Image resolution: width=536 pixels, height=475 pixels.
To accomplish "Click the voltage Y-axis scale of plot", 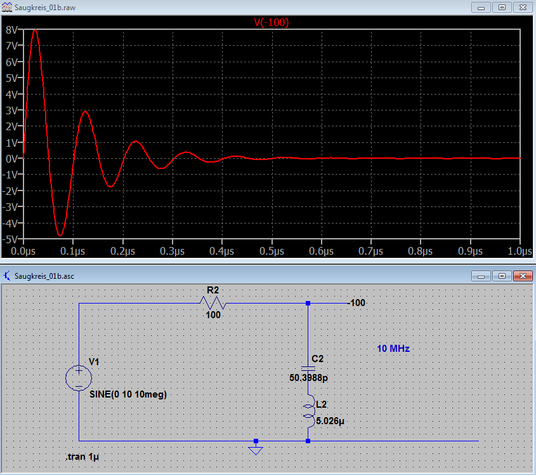I will [11, 135].
